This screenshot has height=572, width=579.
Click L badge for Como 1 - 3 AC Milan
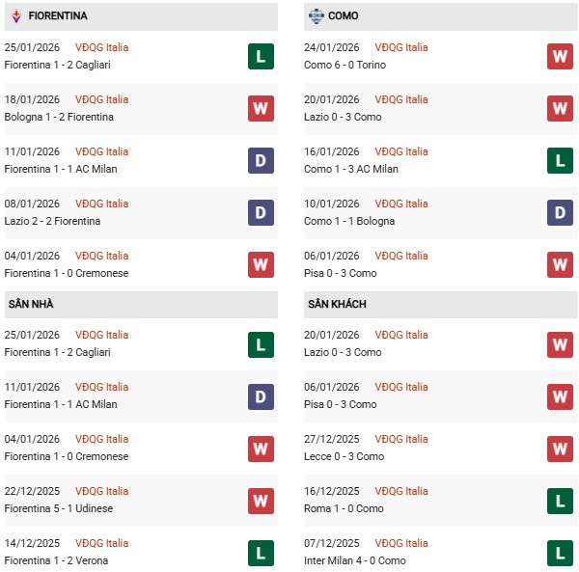coord(560,160)
